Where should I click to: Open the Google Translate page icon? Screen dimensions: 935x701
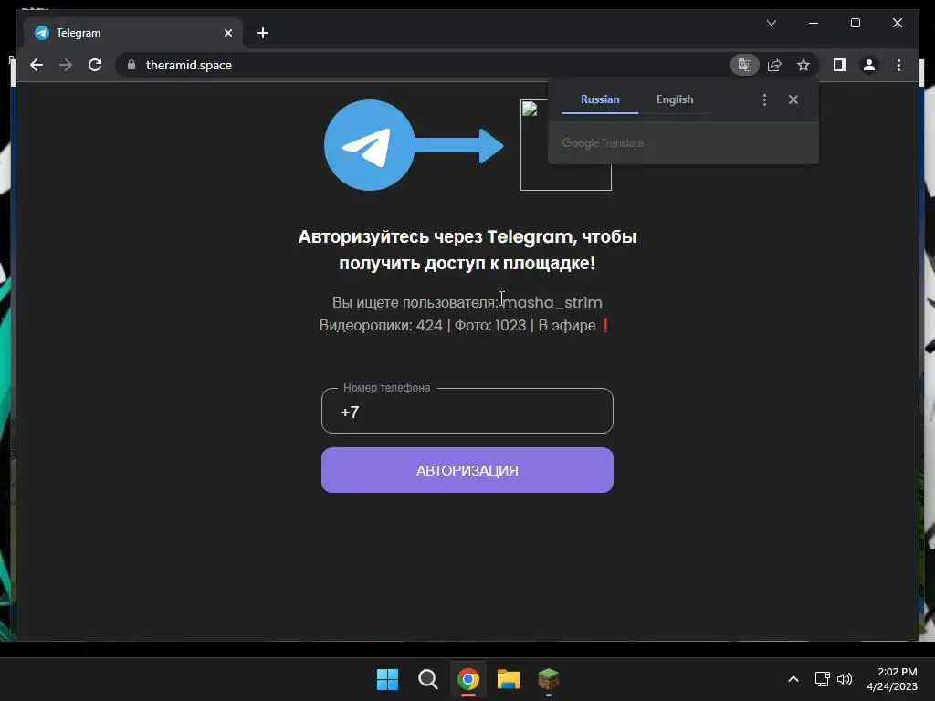(x=745, y=65)
